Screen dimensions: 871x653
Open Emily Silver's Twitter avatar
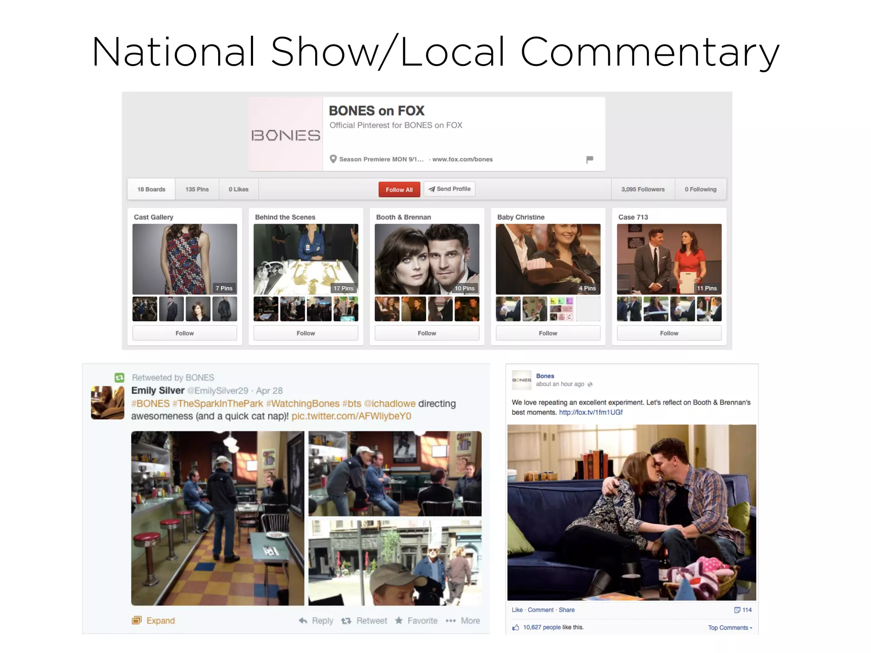click(x=108, y=403)
